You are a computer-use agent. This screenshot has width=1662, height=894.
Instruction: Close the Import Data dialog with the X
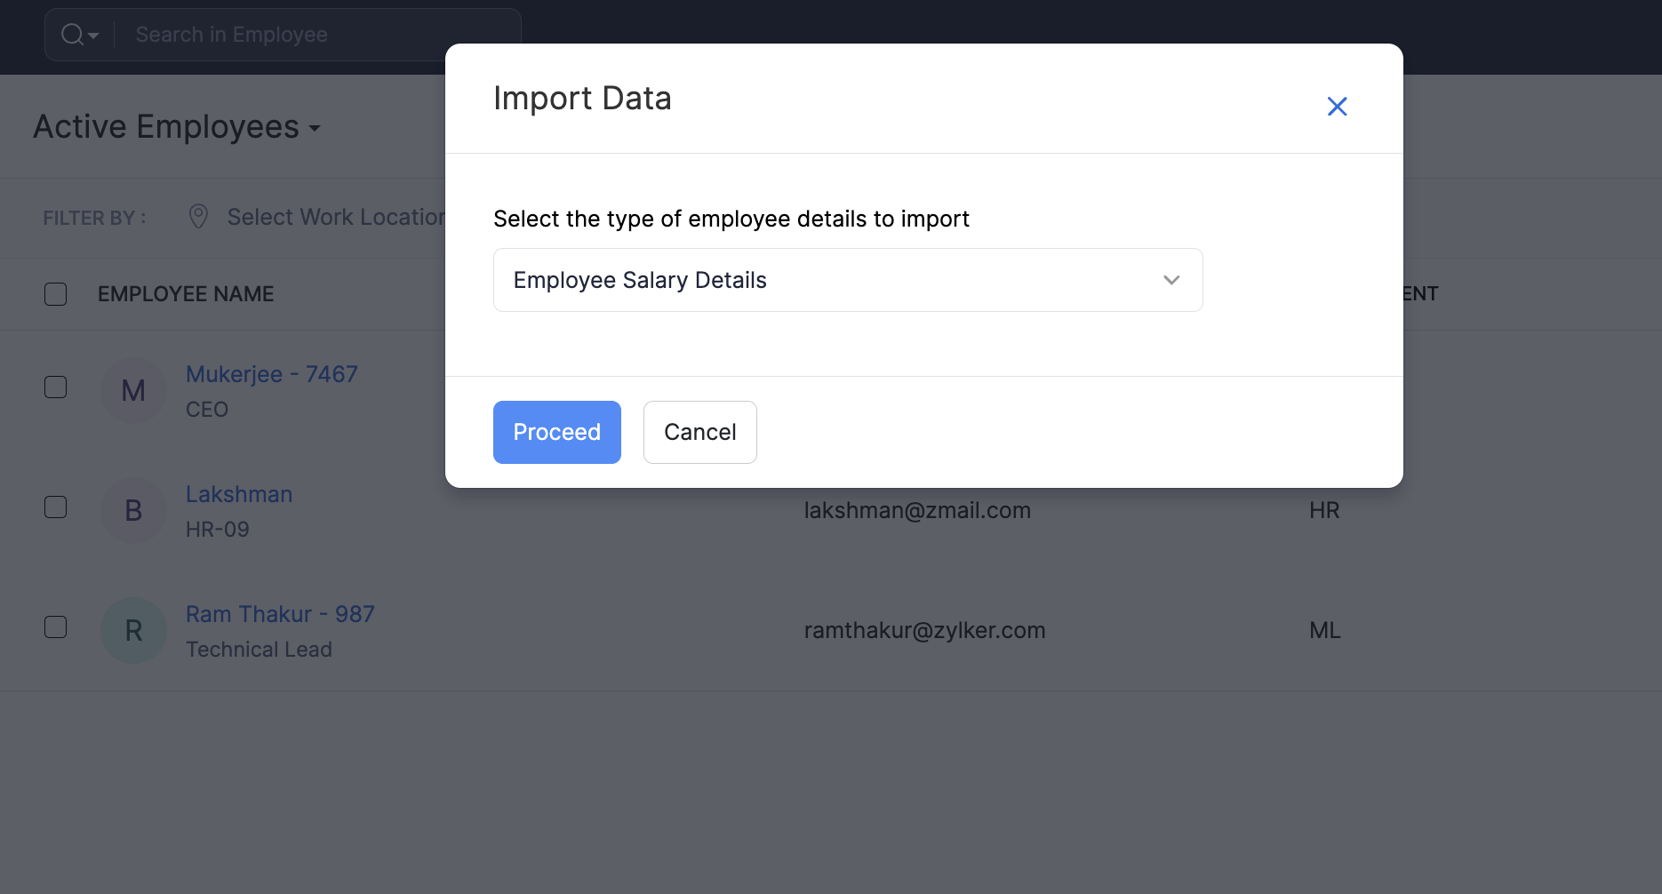click(1337, 106)
